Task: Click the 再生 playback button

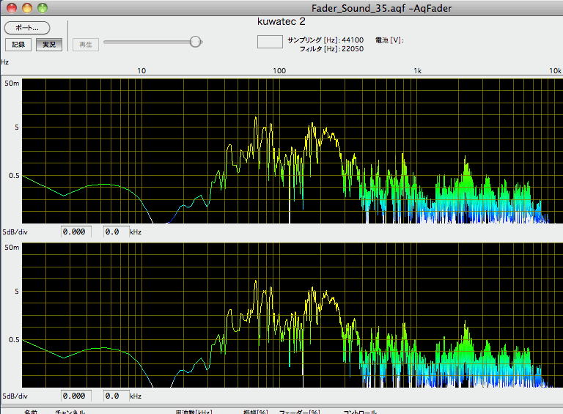Action: [86, 45]
